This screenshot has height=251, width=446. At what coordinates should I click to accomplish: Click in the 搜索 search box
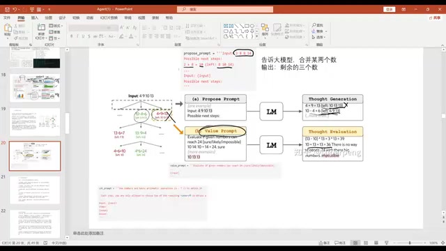[x=225, y=9]
